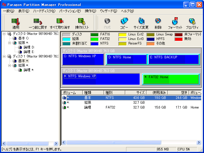Click the tree panel's left scroll arrow
The height and width of the screenshot is (153, 204).
click(4, 143)
